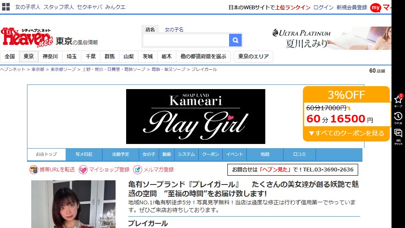Open the history clock icon in sidebar
405x228 pixels.
398,117
